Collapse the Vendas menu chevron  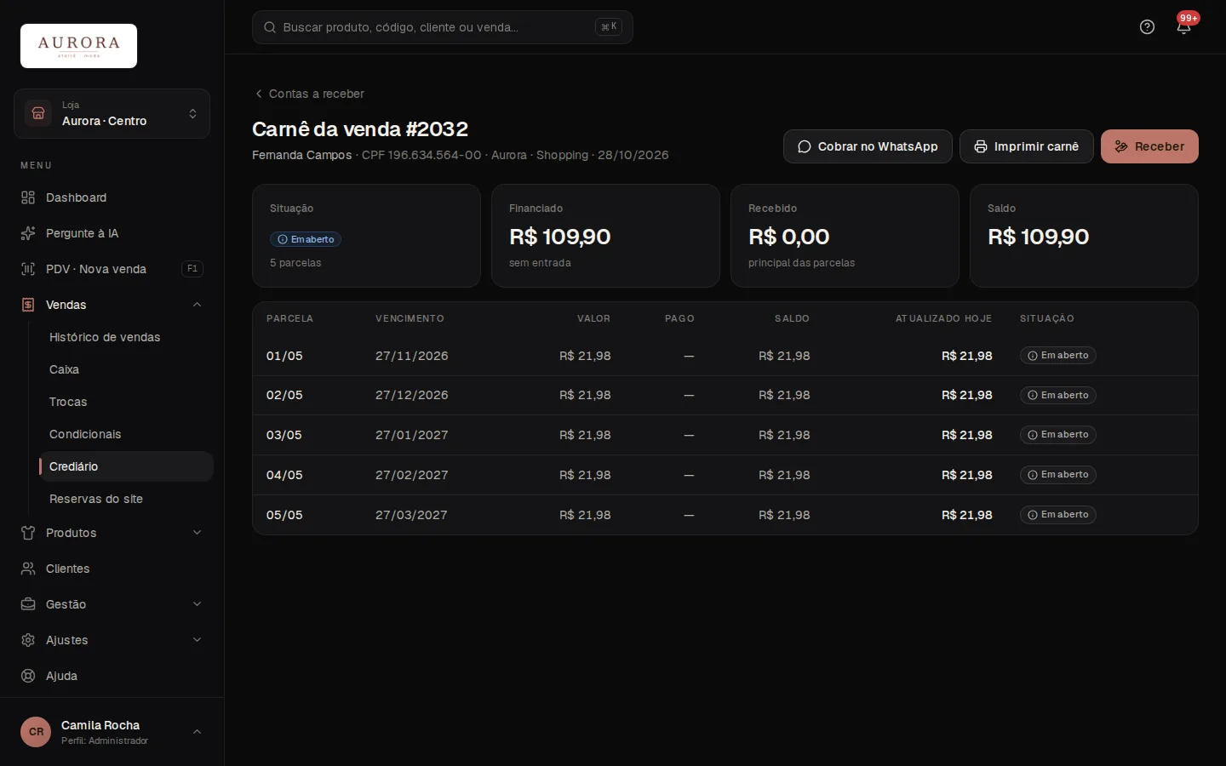pyautogui.click(x=197, y=305)
